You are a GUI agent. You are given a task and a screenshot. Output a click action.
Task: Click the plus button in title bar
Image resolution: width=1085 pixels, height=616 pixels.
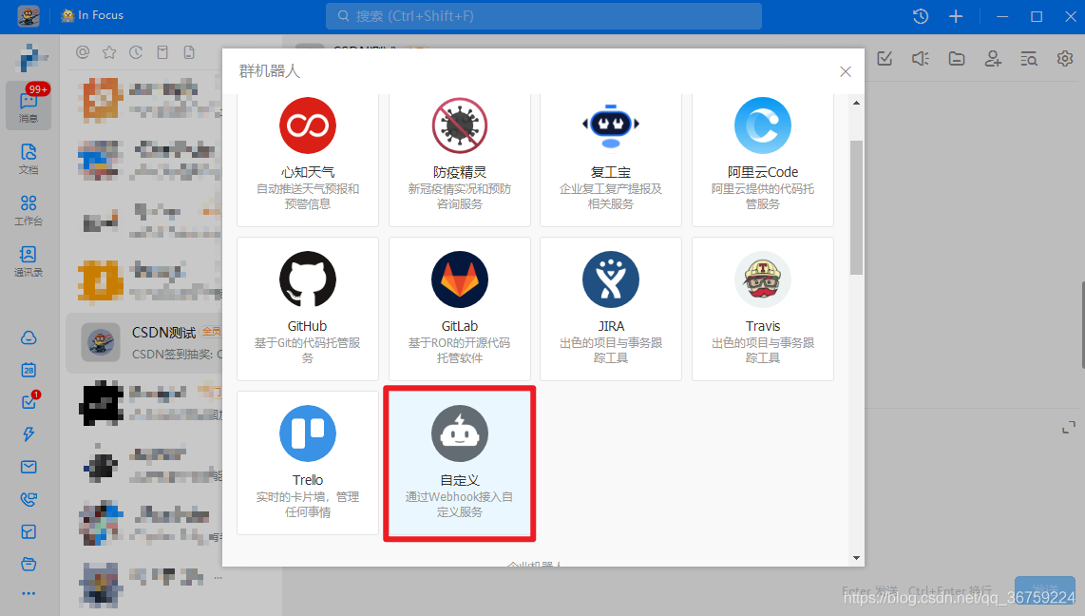pos(956,16)
